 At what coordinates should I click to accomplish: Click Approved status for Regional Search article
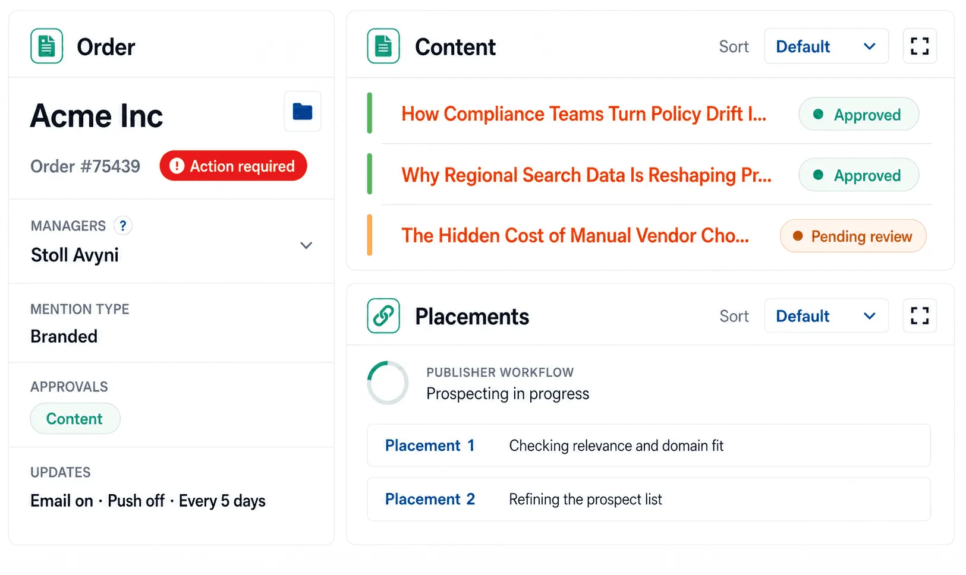pos(858,175)
